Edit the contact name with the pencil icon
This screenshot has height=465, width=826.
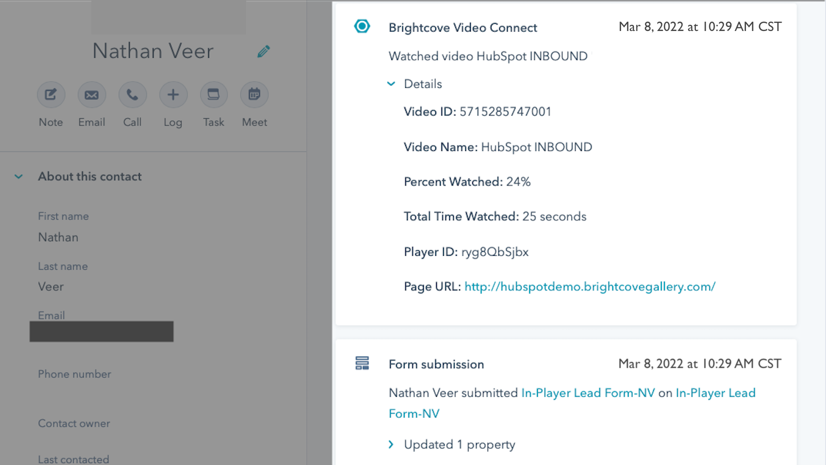[x=264, y=51]
